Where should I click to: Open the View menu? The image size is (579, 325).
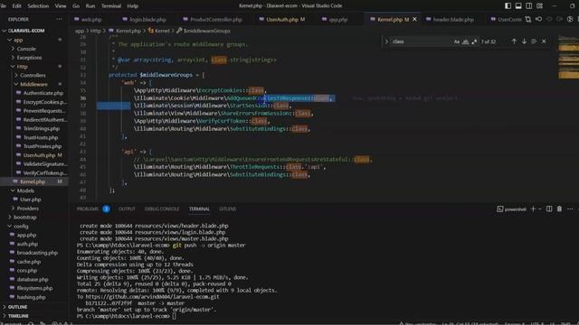tap(61, 6)
